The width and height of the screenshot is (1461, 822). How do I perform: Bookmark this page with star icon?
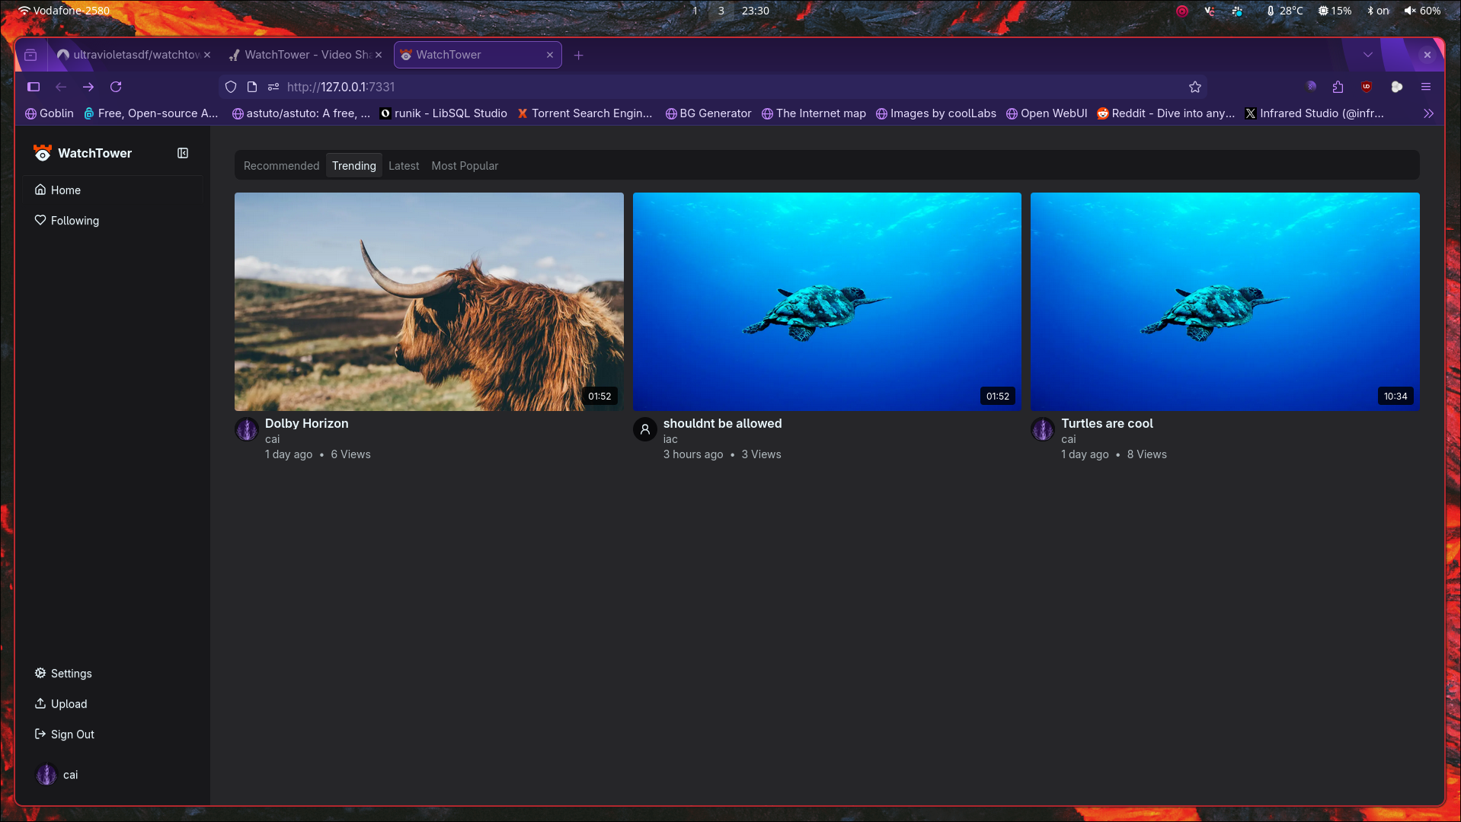coord(1195,87)
